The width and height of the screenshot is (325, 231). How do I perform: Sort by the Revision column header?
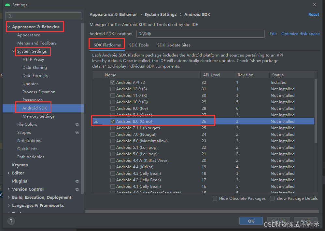tap(252, 75)
